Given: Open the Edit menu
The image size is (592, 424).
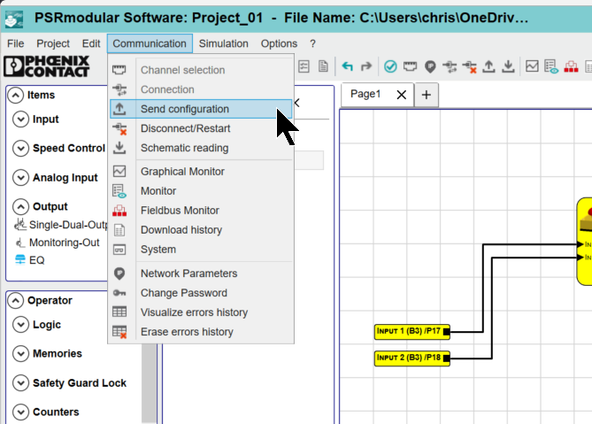Looking at the screenshot, I should tap(91, 43).
